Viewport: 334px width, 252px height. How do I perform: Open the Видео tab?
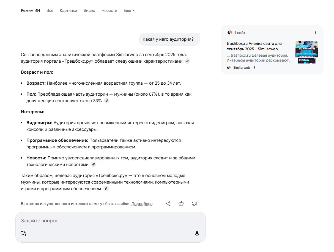(x=89, y=10)
